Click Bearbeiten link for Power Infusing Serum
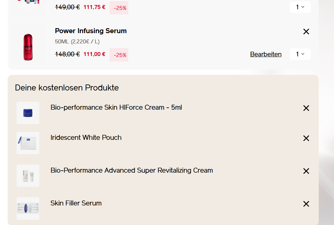334x225 pixels. [266, 54]
